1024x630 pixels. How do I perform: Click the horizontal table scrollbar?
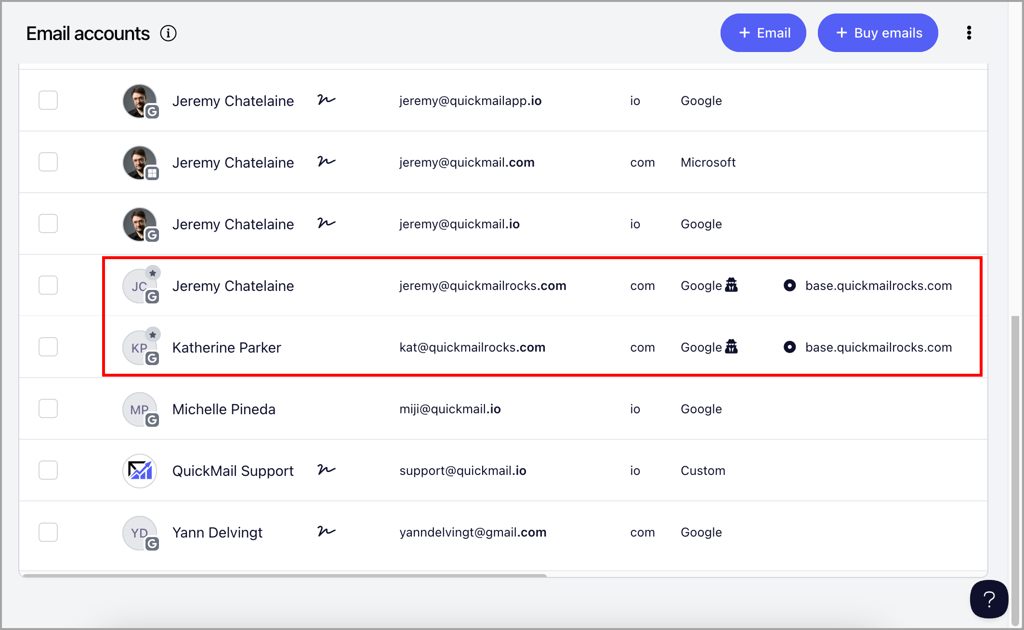[x=284, y=576]
